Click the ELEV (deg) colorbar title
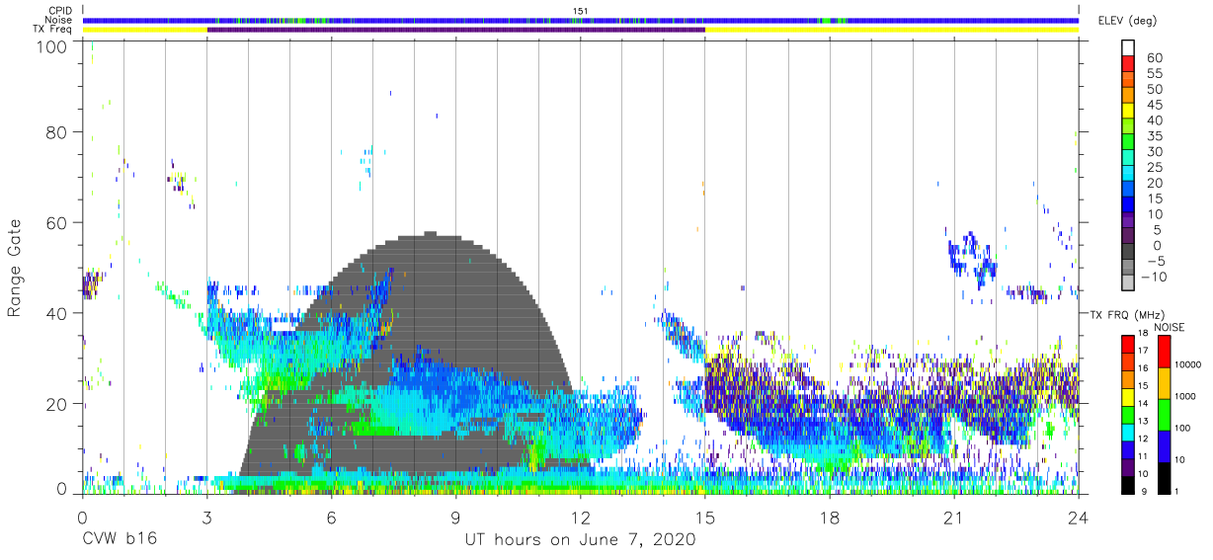 (x=1126, y=21)
